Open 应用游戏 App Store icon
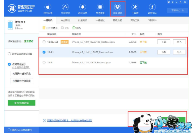This screenshot has height=134, width=192. (x=65, y=7)
